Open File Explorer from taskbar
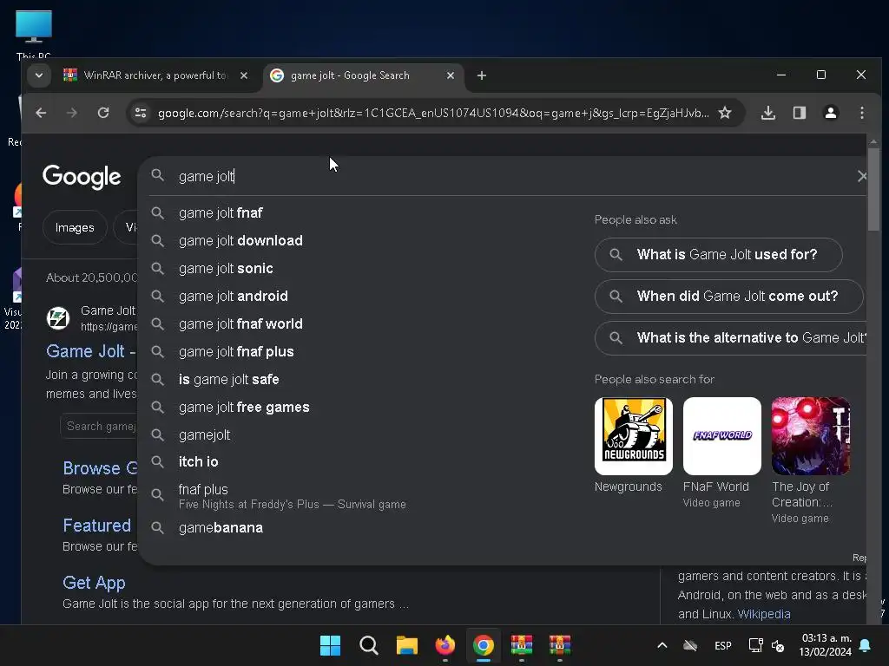The height and width of the screenshot is (666, 889). (406, 645)
